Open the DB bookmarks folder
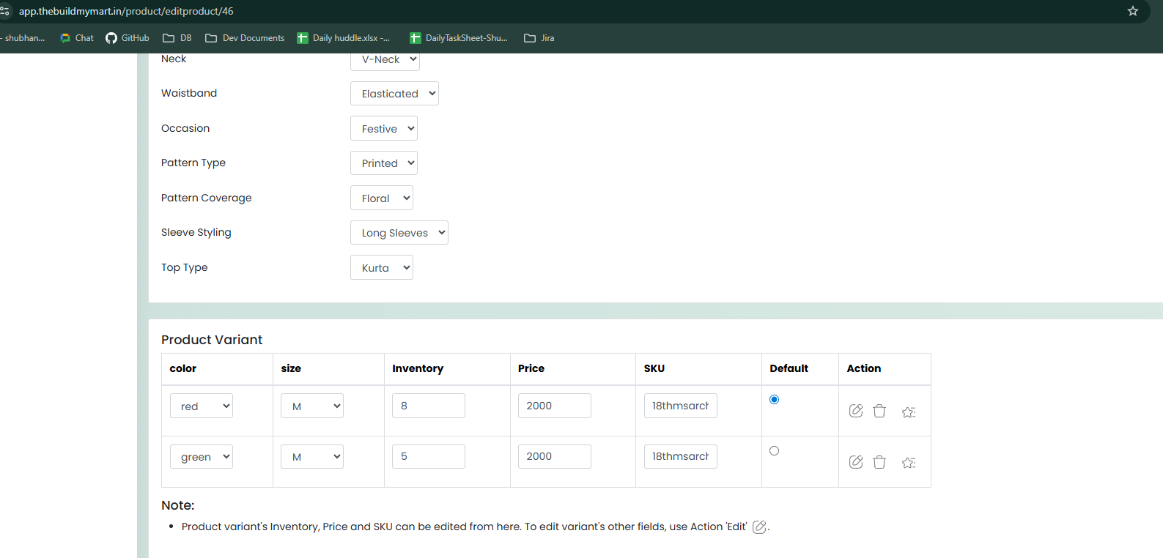Viewport: 1163px width, 558px height. [177, 38]
